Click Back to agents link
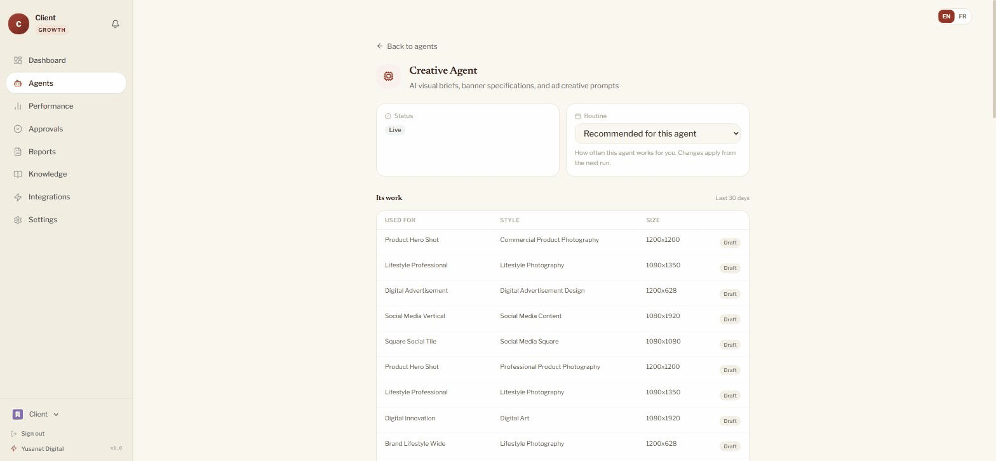Image resolution: width=996 pixels, height=461 pixels. click(407, 46)
